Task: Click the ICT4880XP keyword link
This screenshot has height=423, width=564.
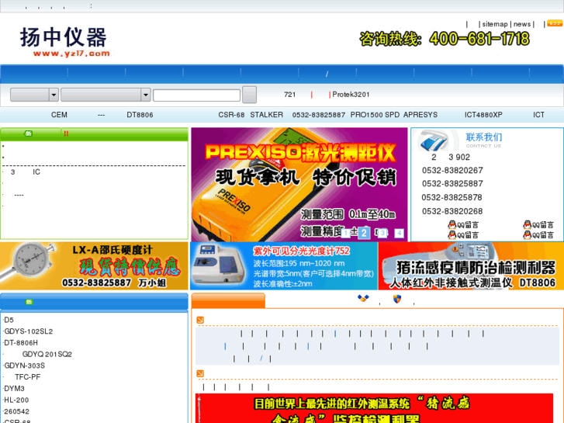Action: tap(483, 115)
